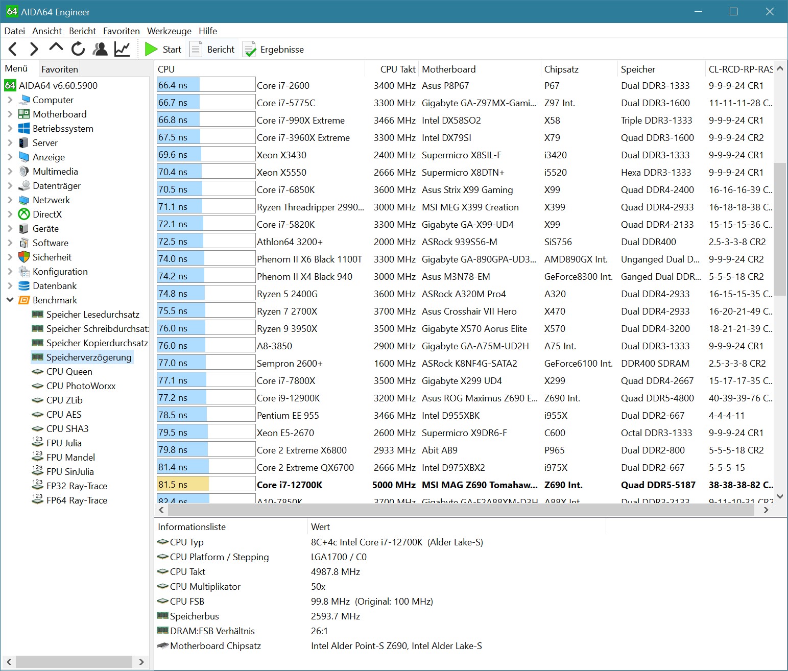
Task: Click the Informationsliste column header
Action: (x=231, y=527)
